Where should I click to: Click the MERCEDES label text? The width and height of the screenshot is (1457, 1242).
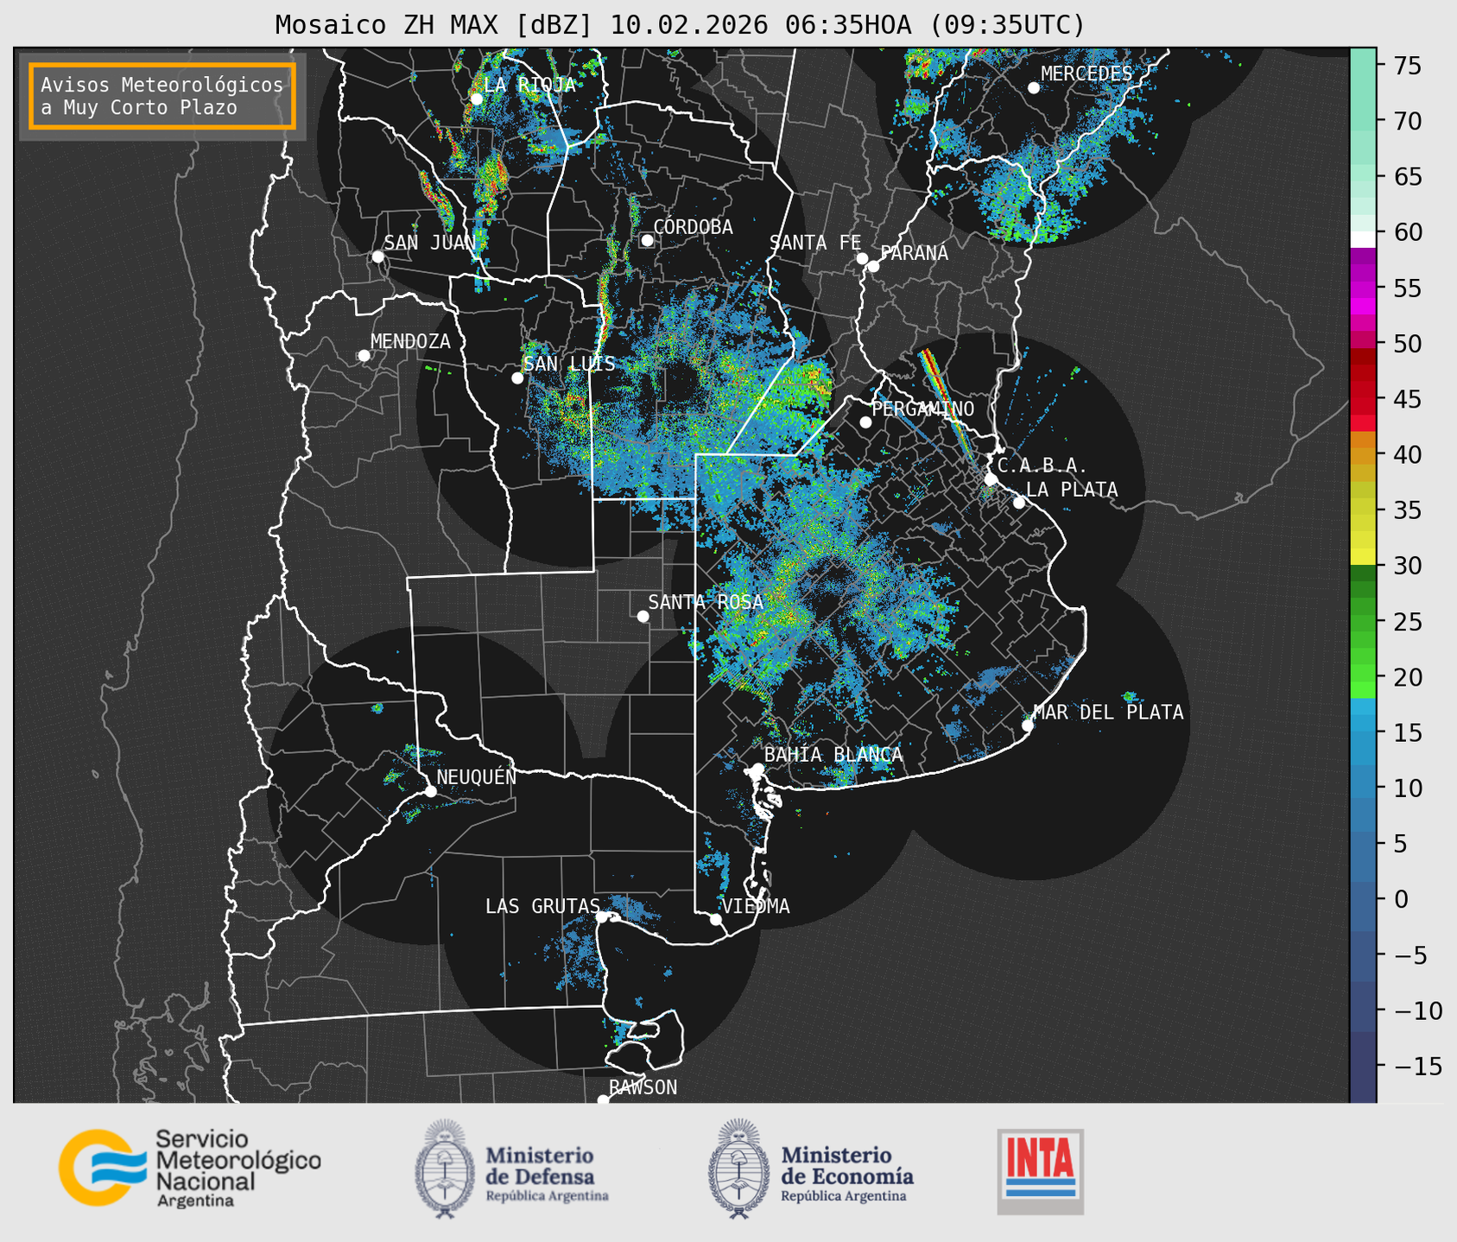pyautogui.click(x=1086, y=74)
